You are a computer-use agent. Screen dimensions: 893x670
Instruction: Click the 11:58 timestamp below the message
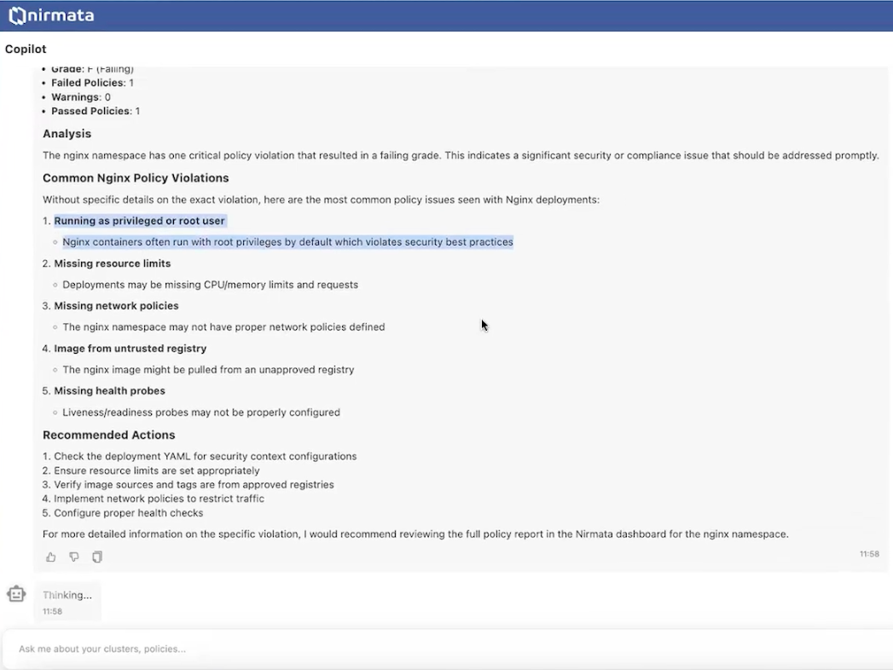[869, 553]
